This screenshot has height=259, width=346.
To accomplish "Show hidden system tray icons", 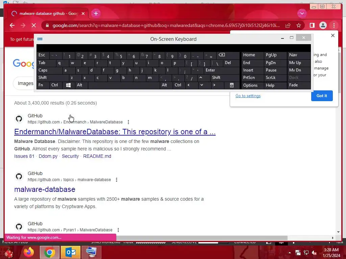I will pyautogui.click(x=290, y=253).
